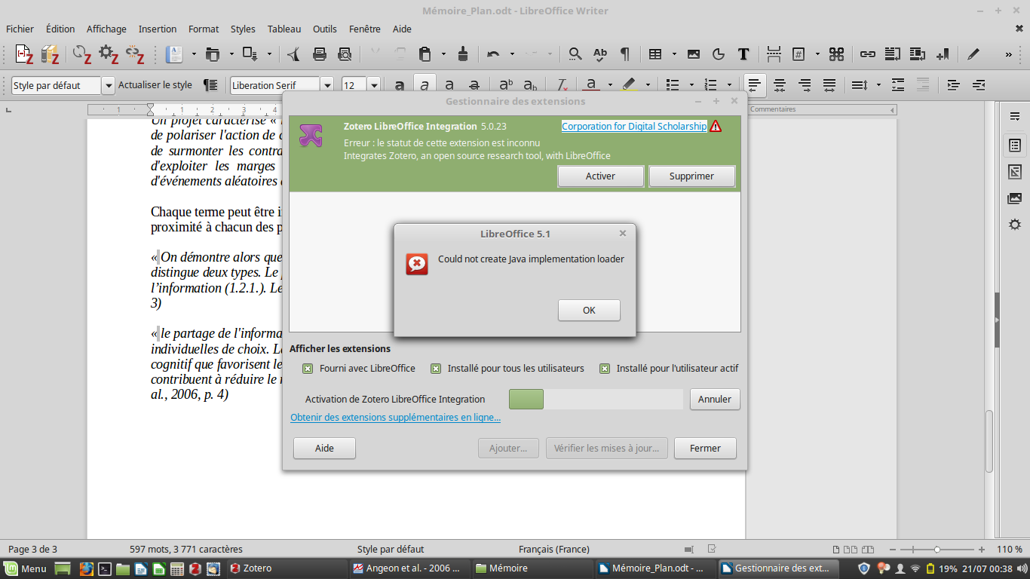Open Find and Replace magnifier icon
Viewport: 1030px width, 579px height.
pos(575,54)
